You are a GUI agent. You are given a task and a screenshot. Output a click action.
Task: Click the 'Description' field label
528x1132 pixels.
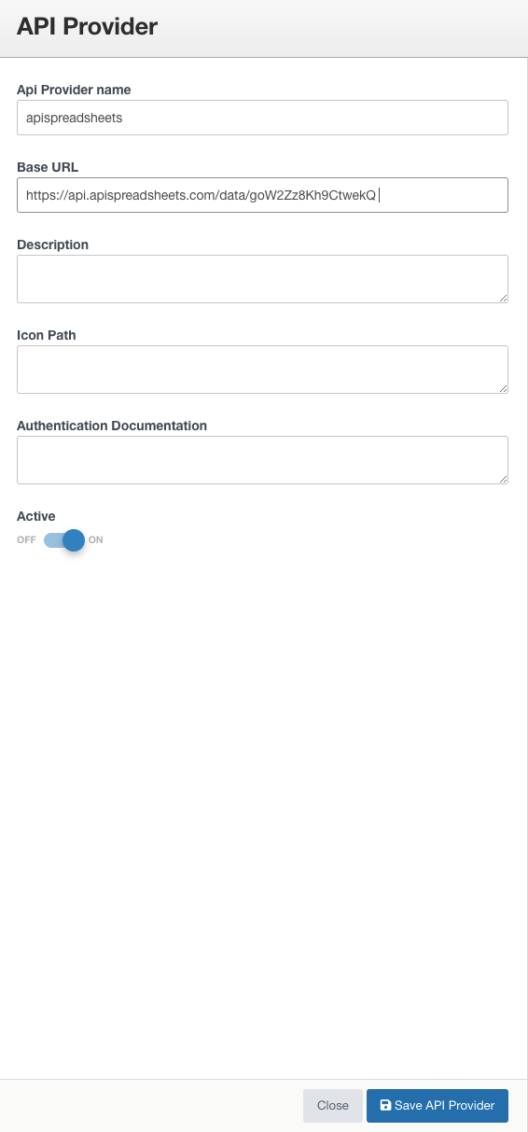coord(52,245)
